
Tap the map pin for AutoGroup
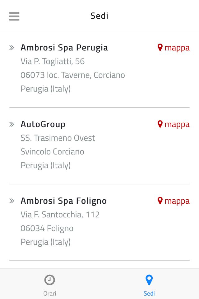pos(160,124)
